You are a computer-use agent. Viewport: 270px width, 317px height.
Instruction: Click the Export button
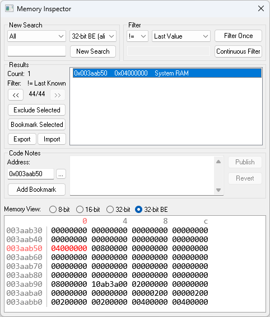click(22, 139)
